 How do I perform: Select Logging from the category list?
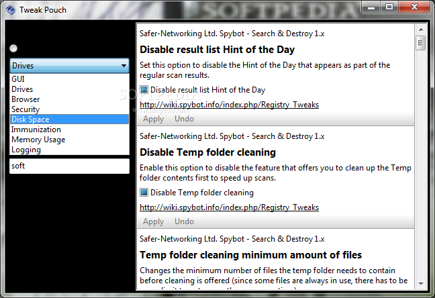pyautogui.click(x=26, y=150)
